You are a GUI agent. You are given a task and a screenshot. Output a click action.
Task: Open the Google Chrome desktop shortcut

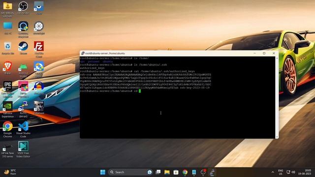pos(8,129)
